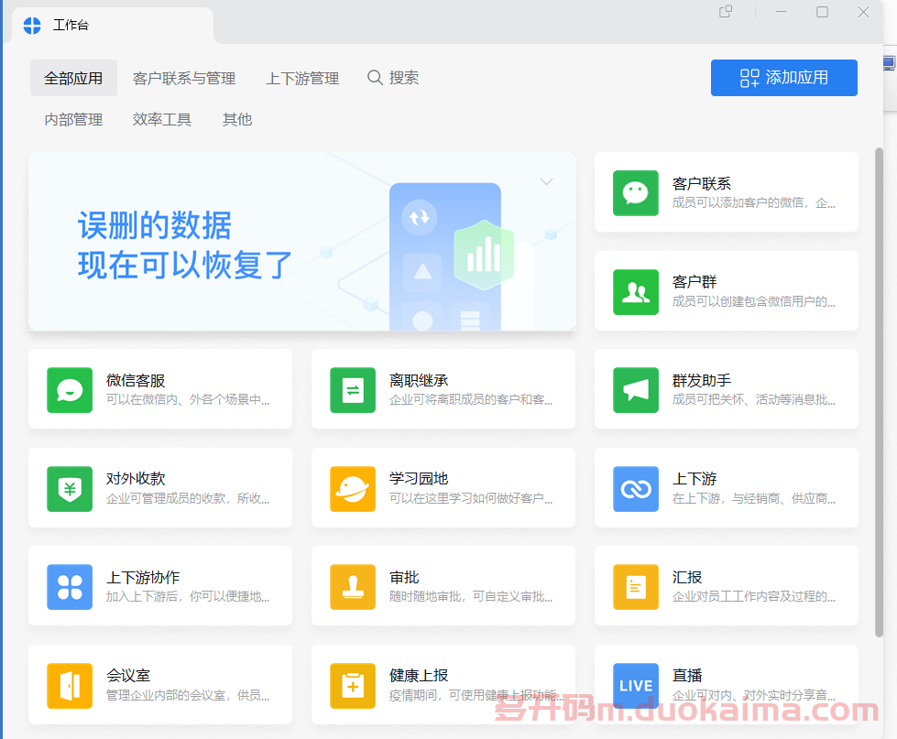
Task: Switch to the 上下游管理 category tab
Action: coord(302,78)
